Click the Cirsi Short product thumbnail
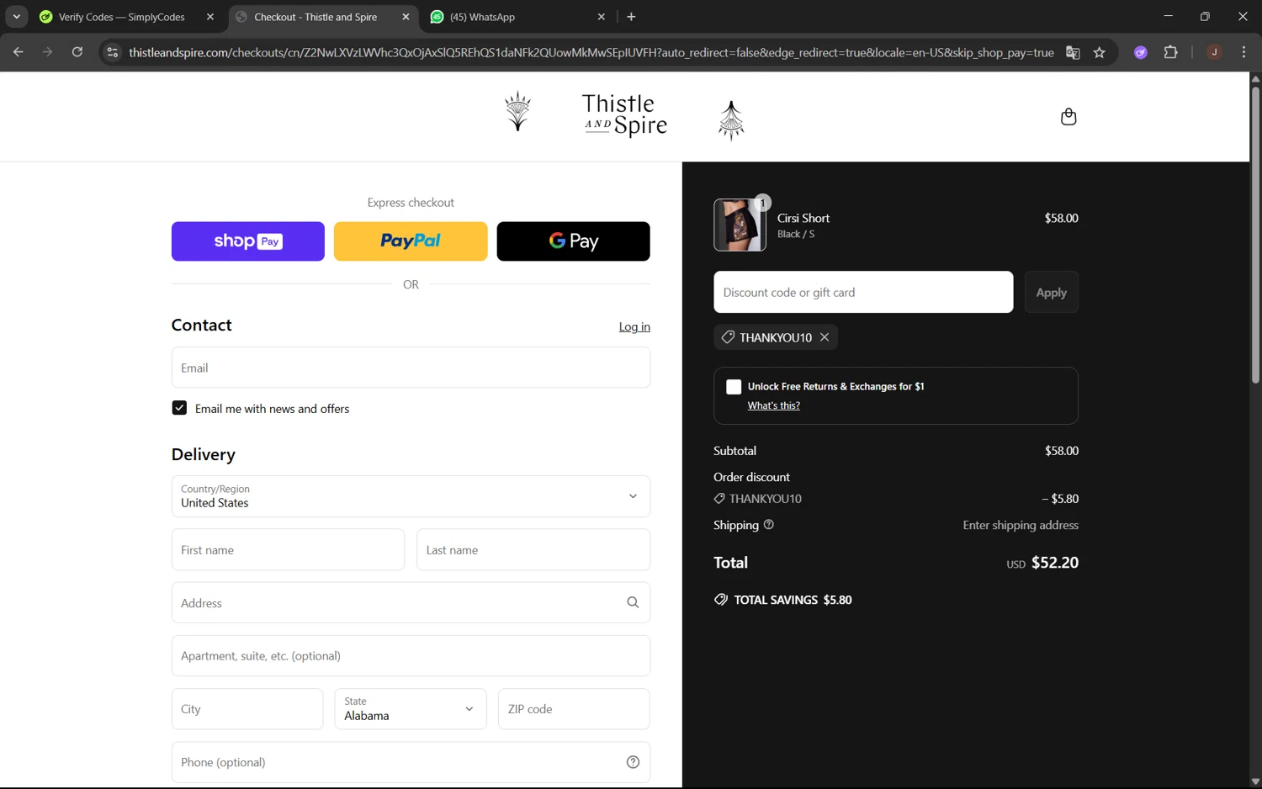The height and width of the screenshot is (789, 1262). (x=740, y=225)
